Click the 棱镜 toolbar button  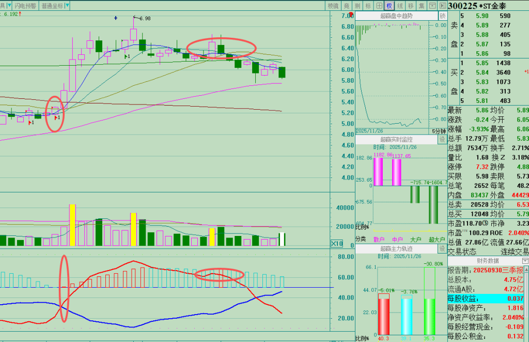(x=333, y=6)
